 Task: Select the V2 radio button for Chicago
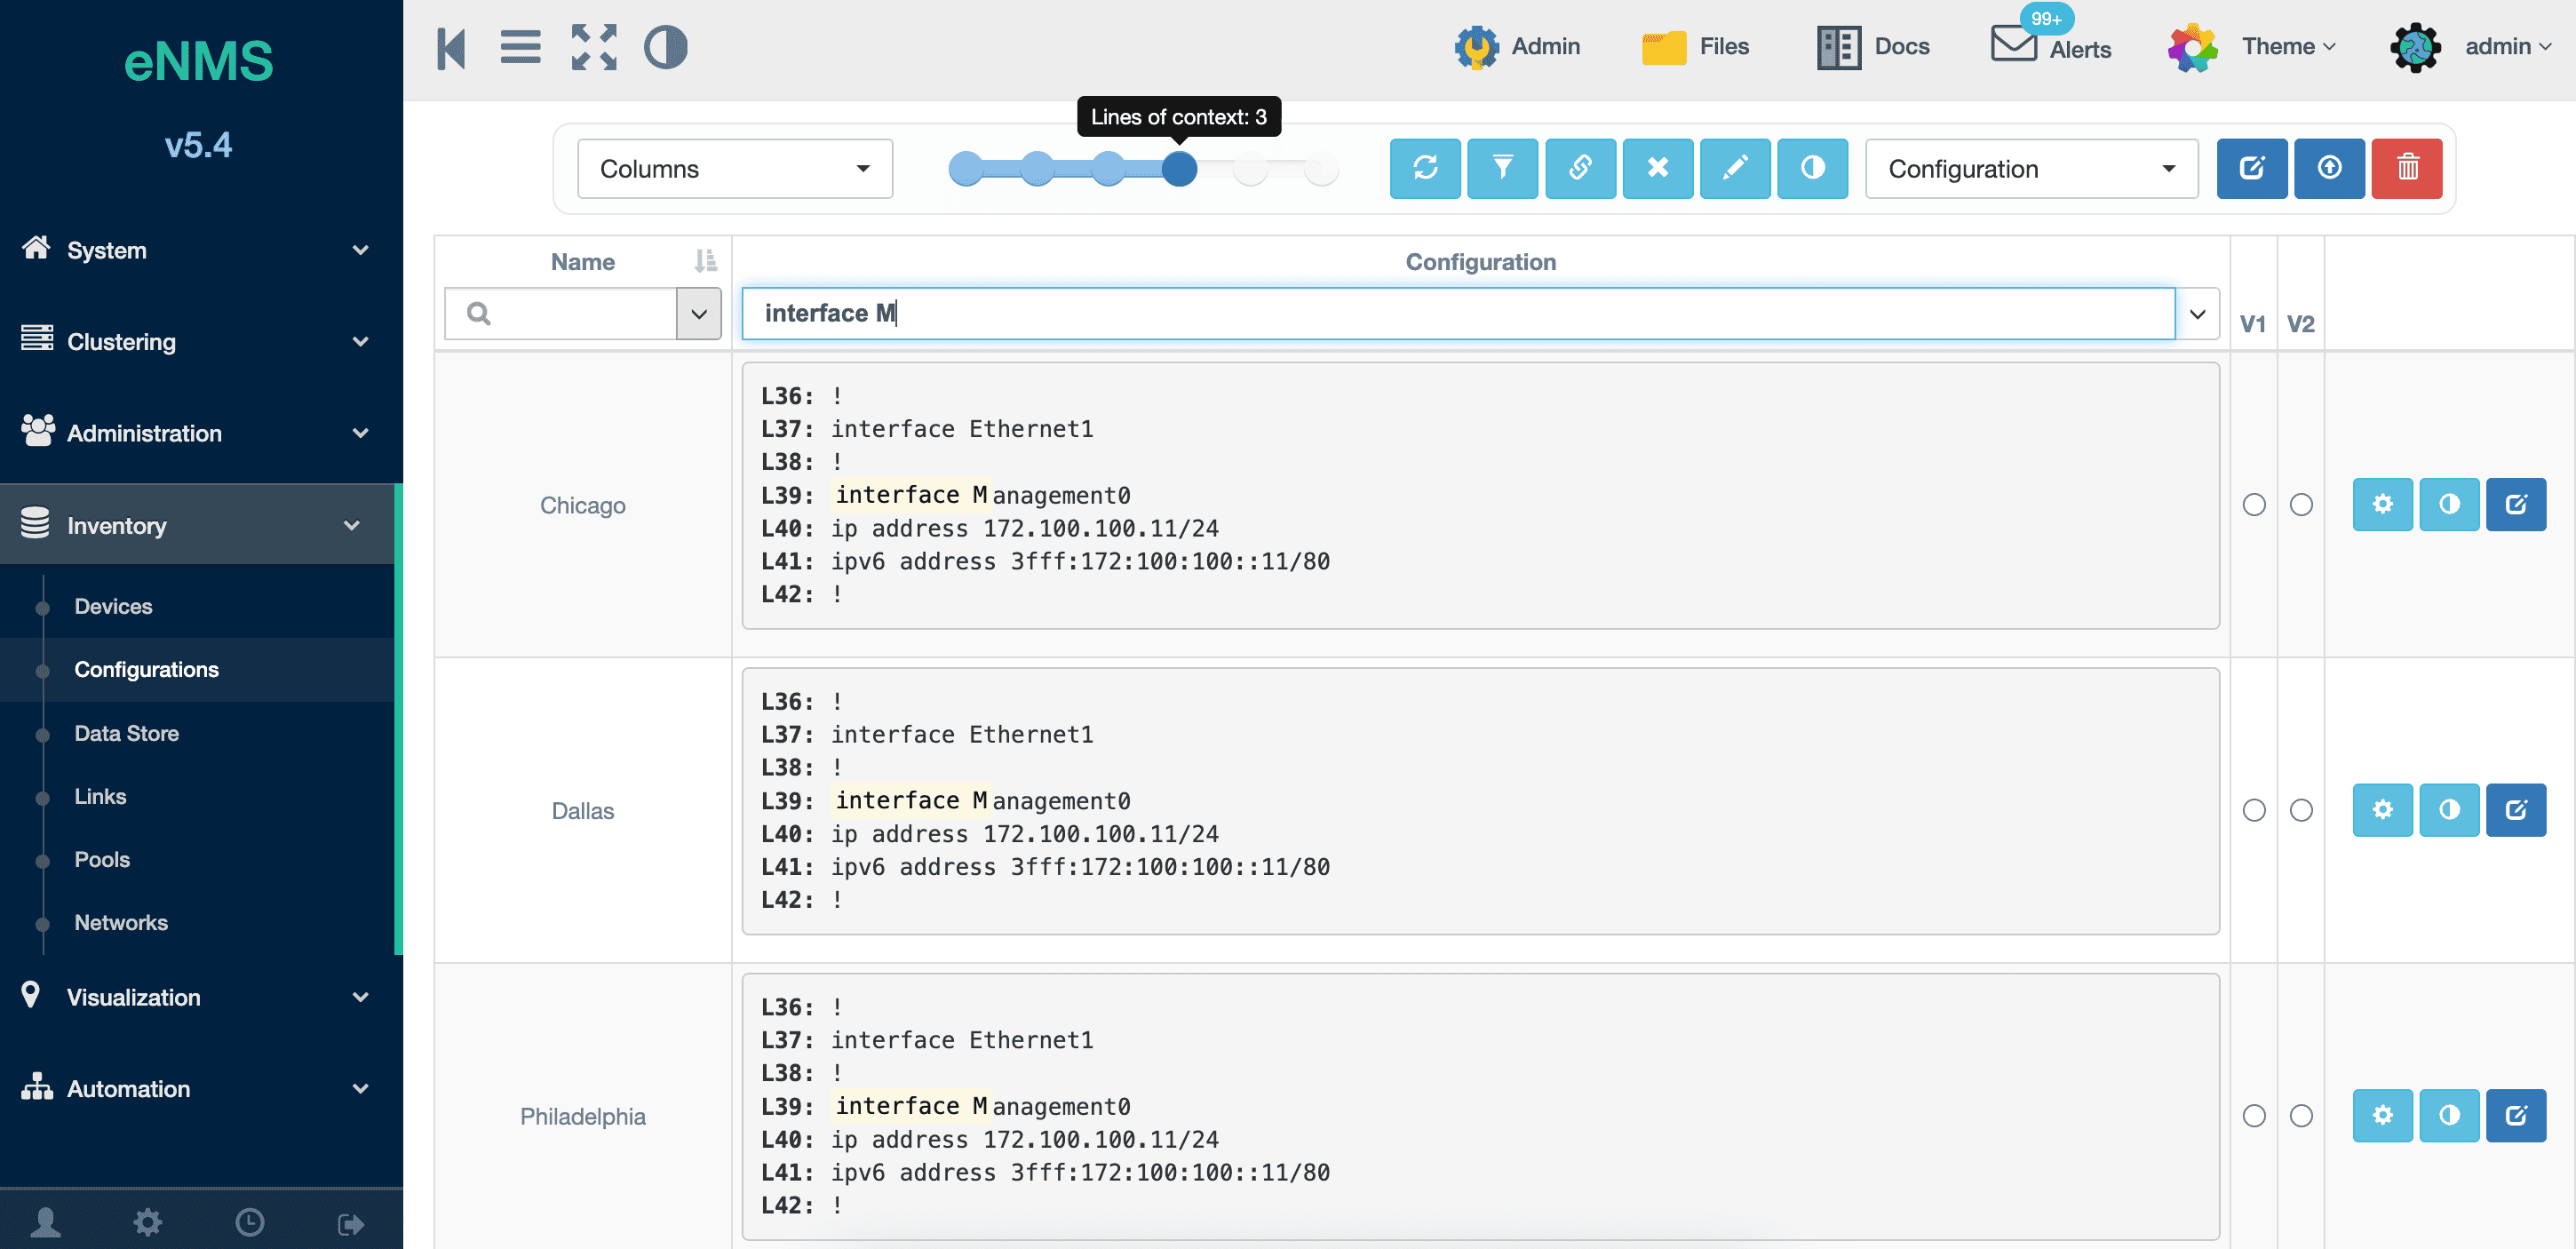(2301, 504)
